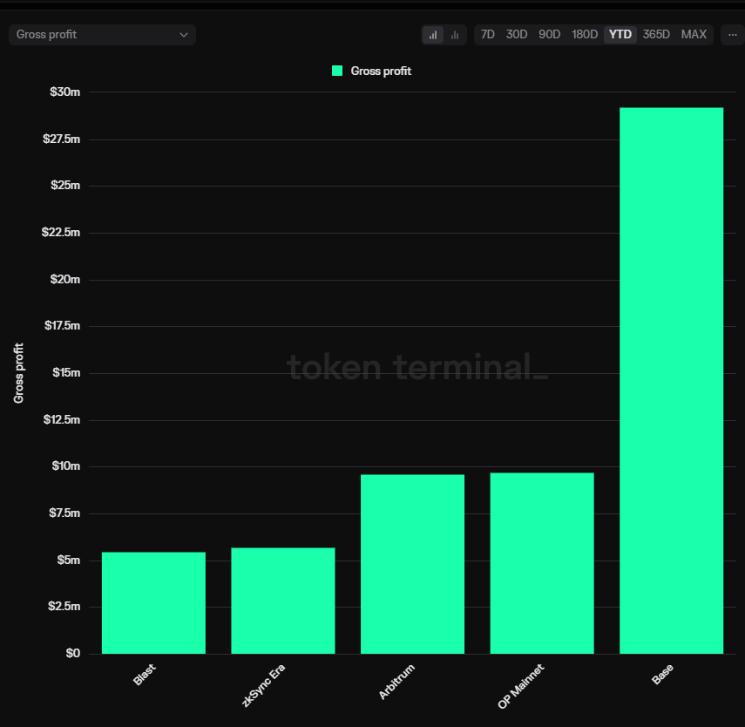Screen dimensions: 745x727
Task: Click the $22.5m y-axis tick label
Action: tap(61, 232)
